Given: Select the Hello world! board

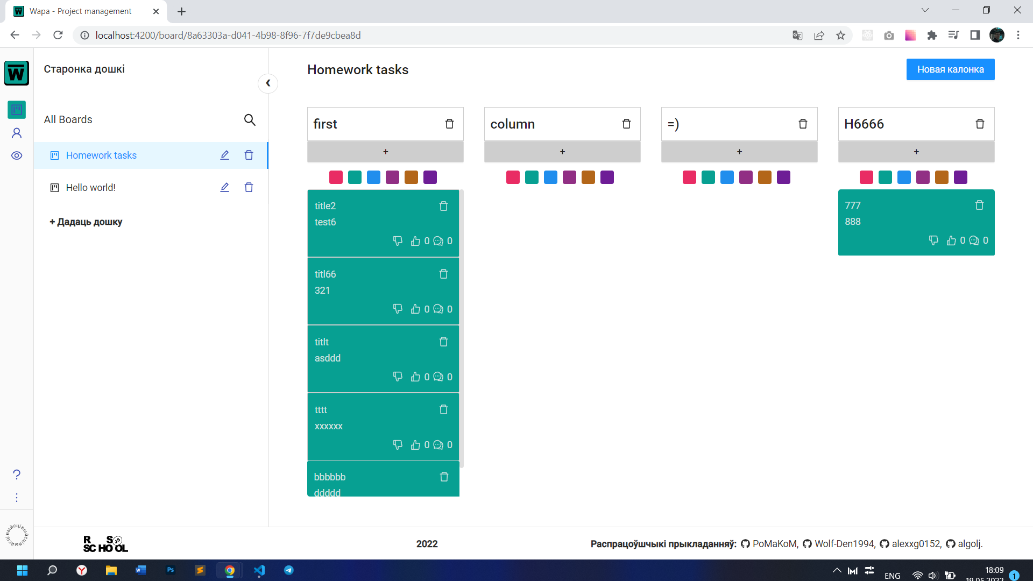Looking at the screenshot, I should [x=90, y=188].
